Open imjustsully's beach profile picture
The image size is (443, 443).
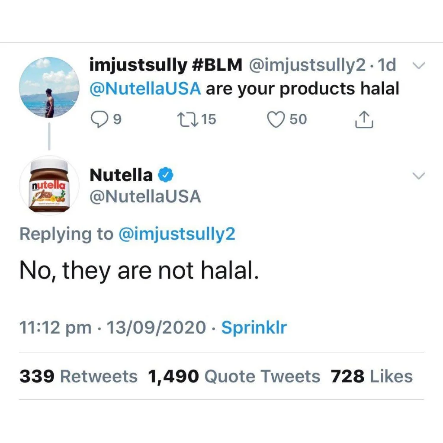[50, 88]
